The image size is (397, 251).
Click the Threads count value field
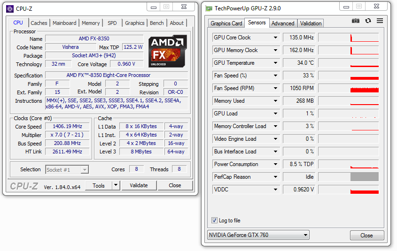pos(179,169)
